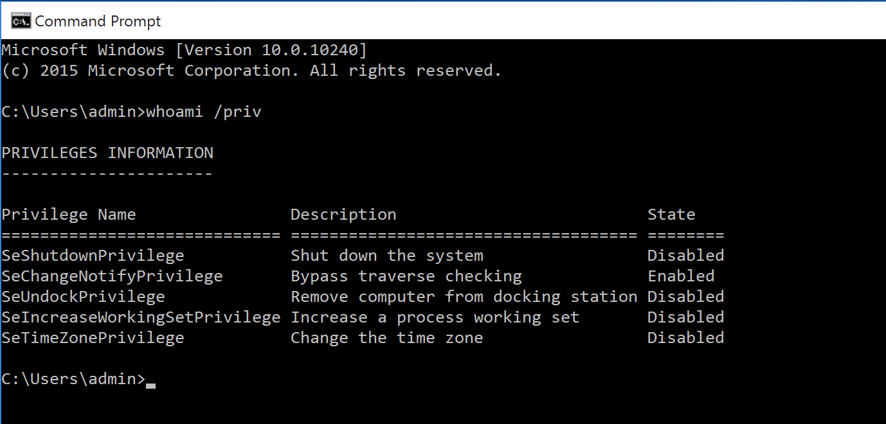Click the 'State' column header
This screenshot has height=424, width=886.
point(671,215)
